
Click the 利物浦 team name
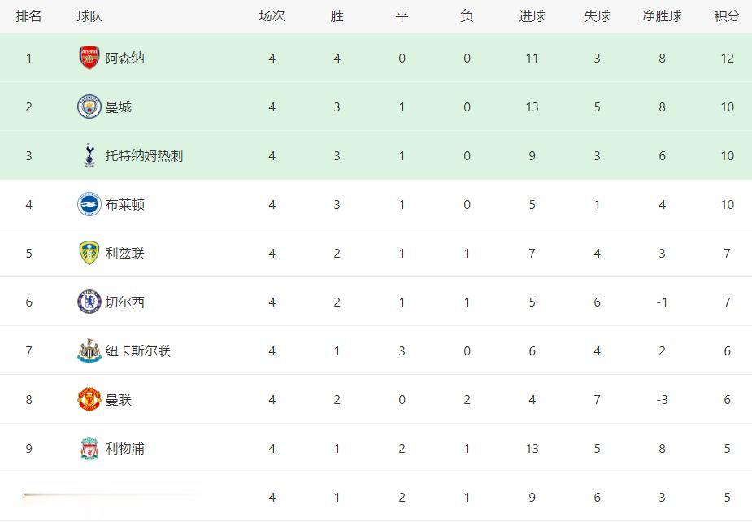124,449
